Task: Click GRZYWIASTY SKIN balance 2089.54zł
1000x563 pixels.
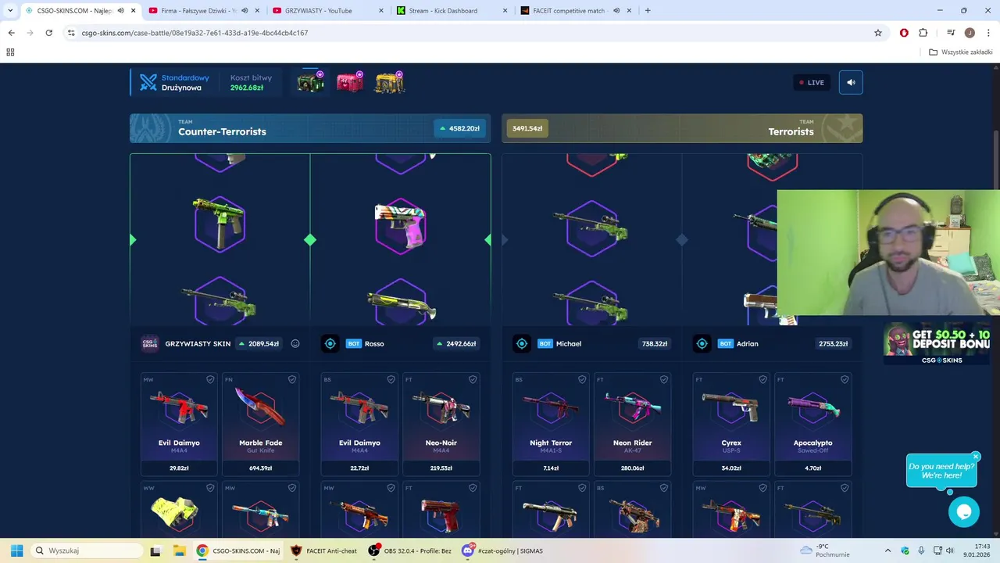Action: [259, 343]
